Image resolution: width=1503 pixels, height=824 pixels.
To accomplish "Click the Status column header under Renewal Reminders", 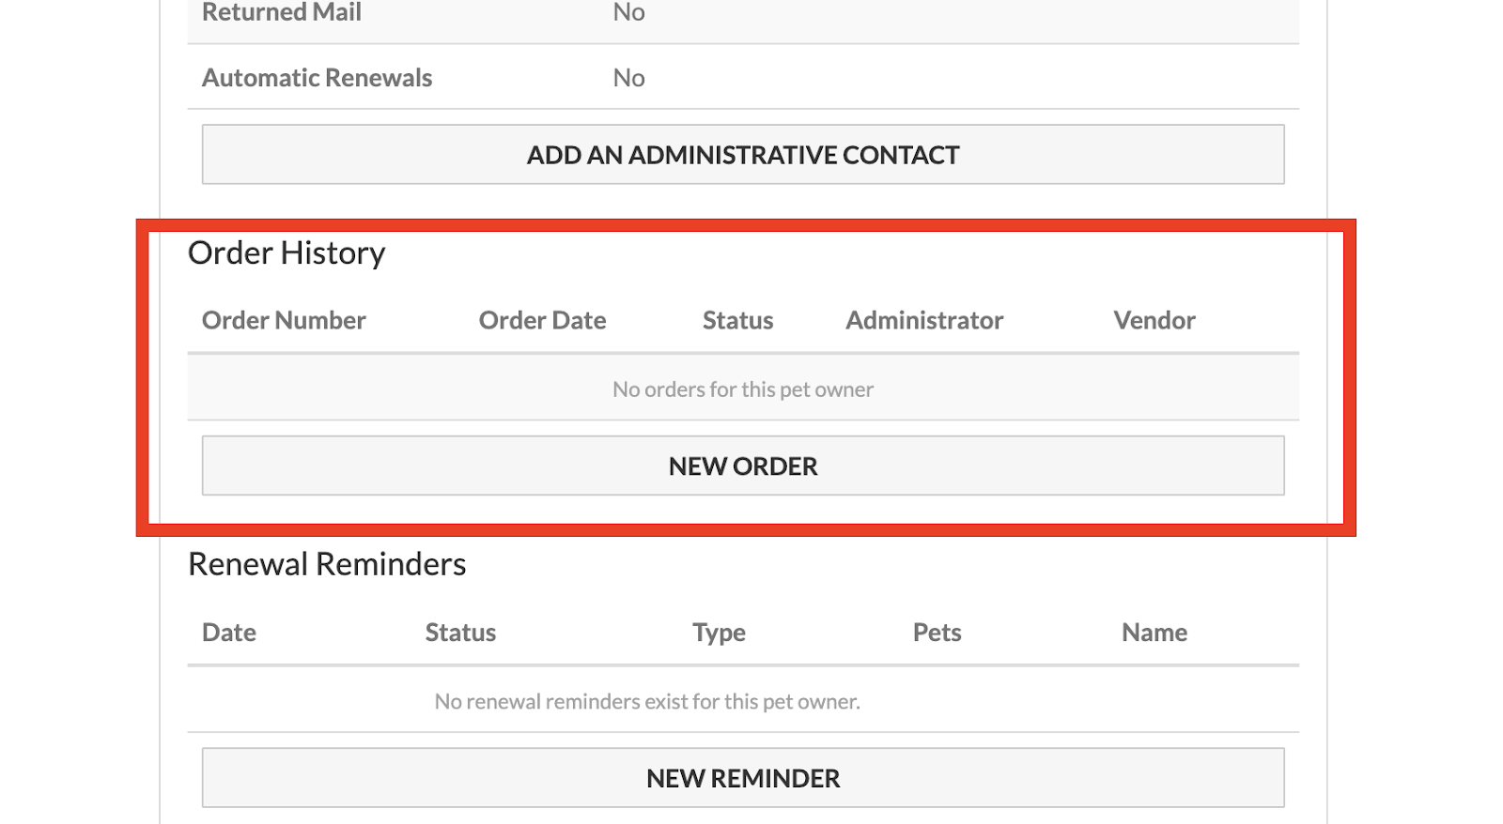I will point(460,632).
